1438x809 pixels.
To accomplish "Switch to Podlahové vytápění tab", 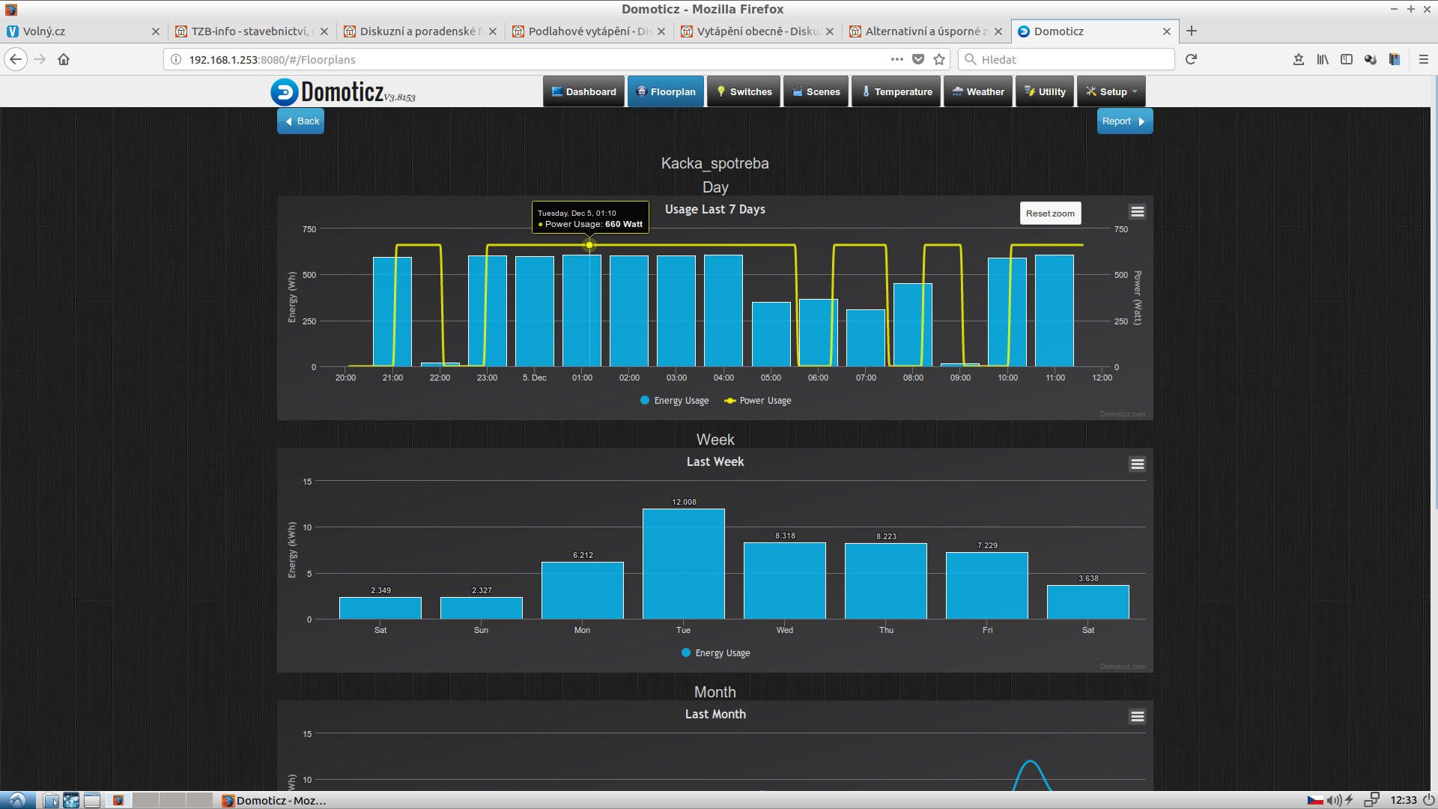I will [589, 31].
